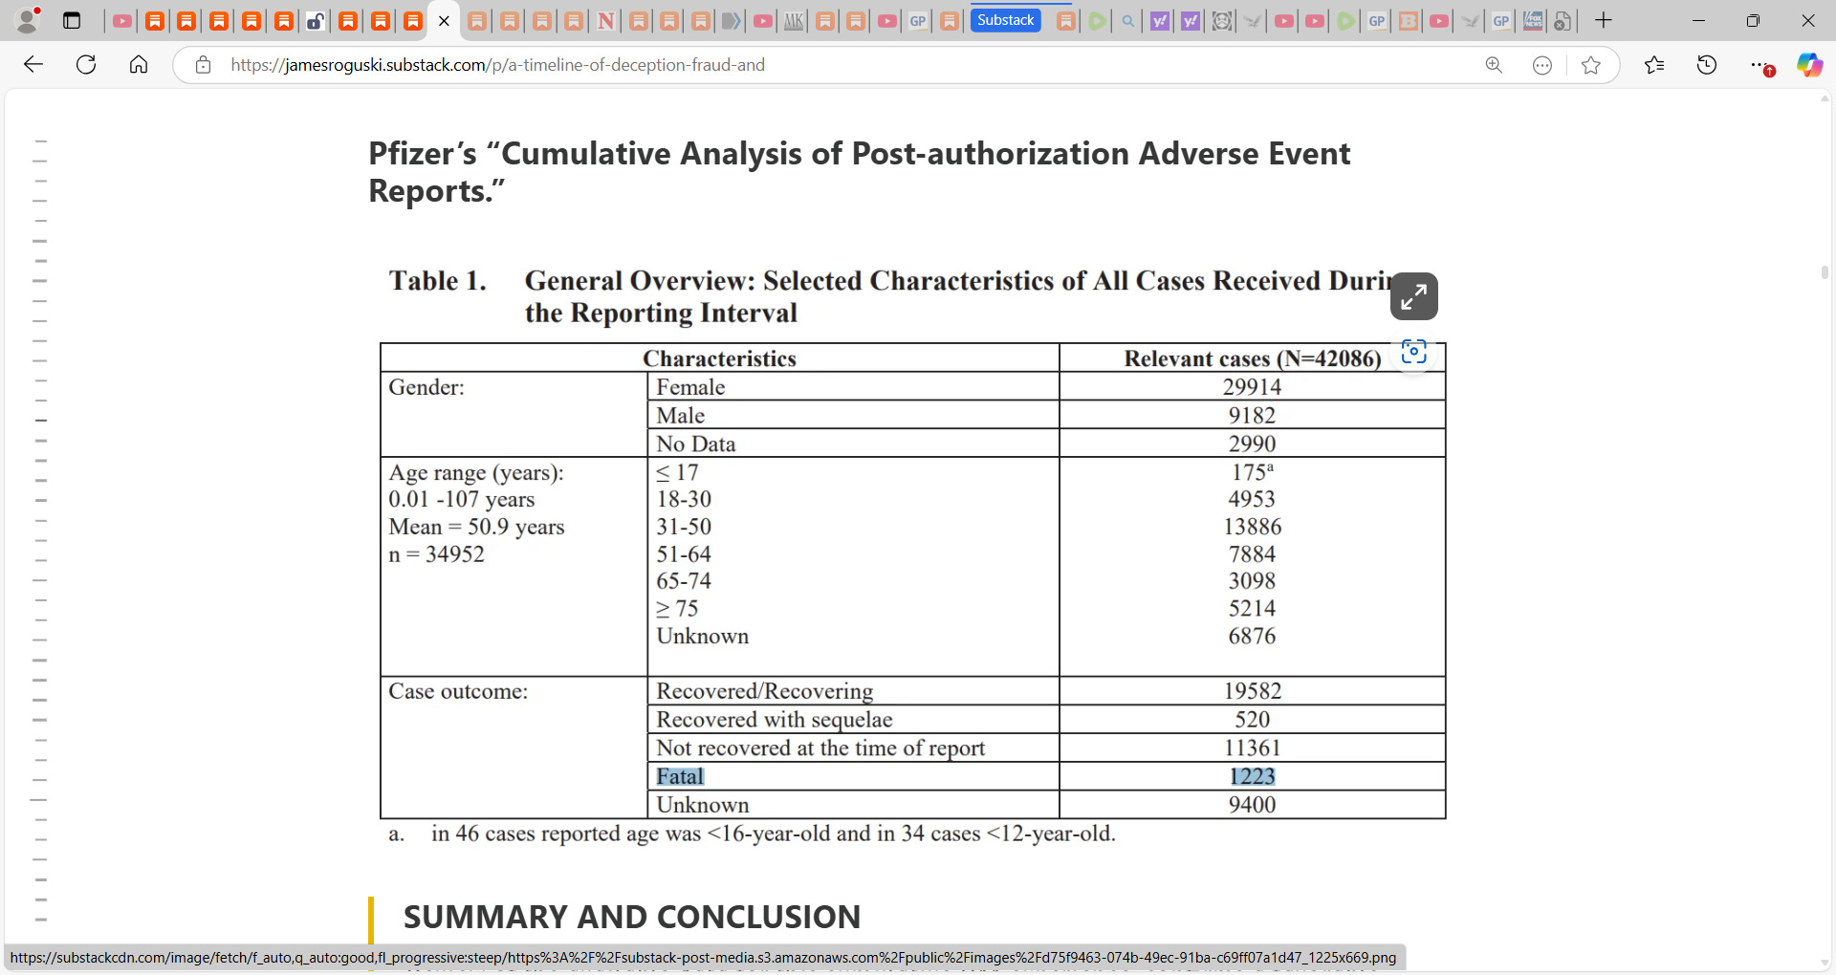Click the Pfizer Cumulative Analysis heading
This screenshot has height=975, width=1836.
point(859,172)
